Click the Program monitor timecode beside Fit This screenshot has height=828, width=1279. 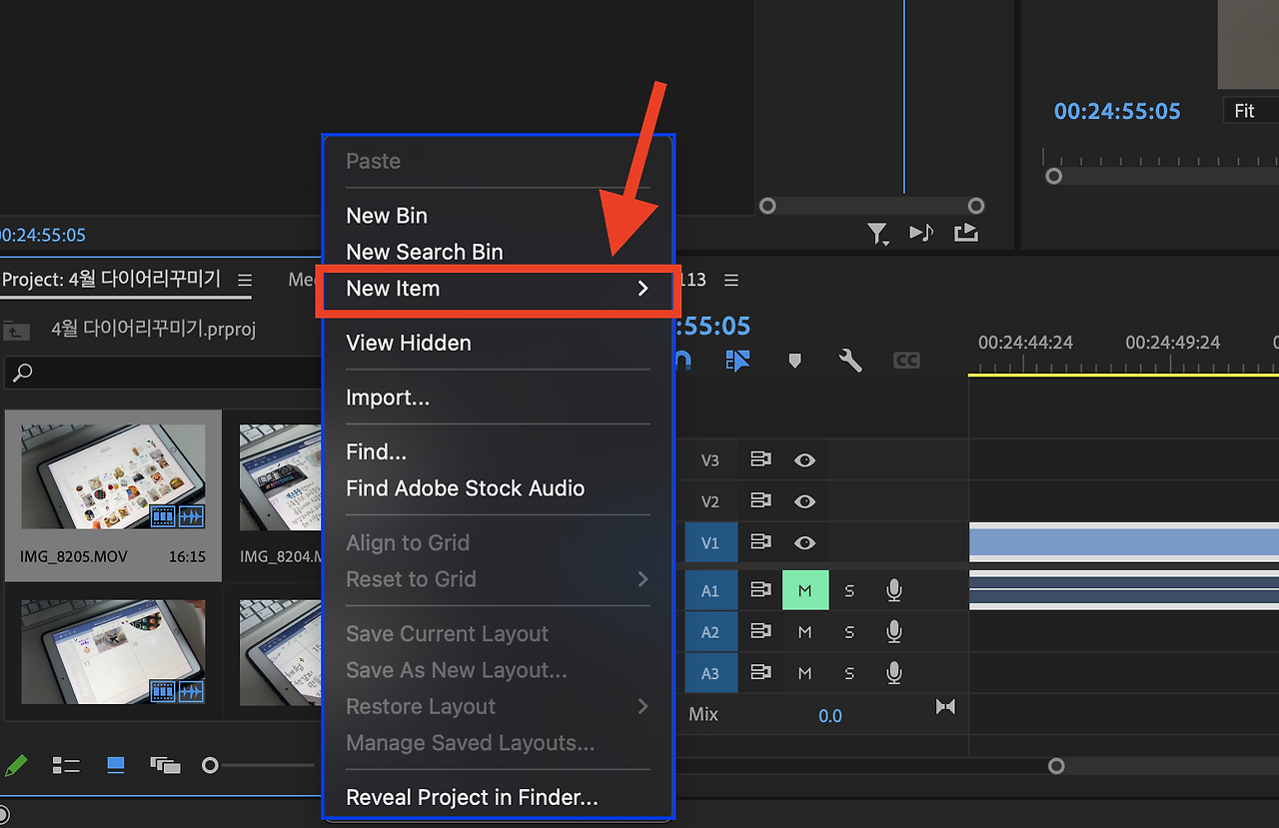[1117, 111]
